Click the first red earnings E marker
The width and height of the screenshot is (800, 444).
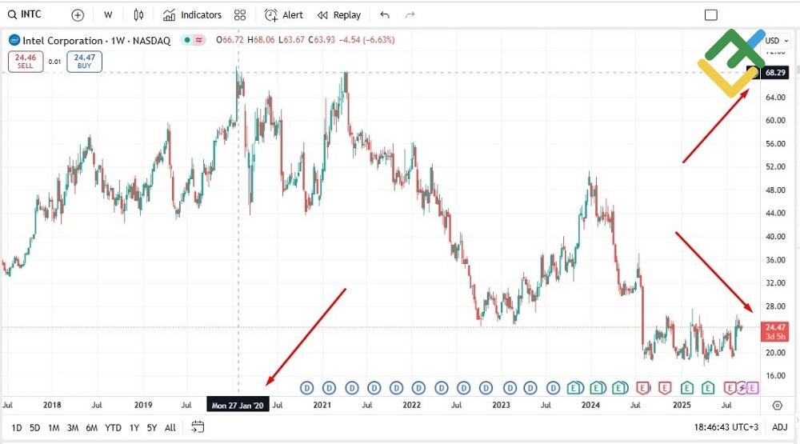tap(642, 388)
